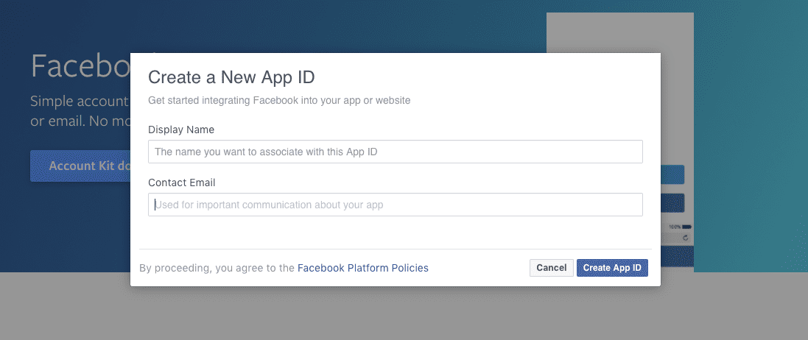Click the 100% battery percentage text
This screenshot has width=808, height=340.
(674, 227)
